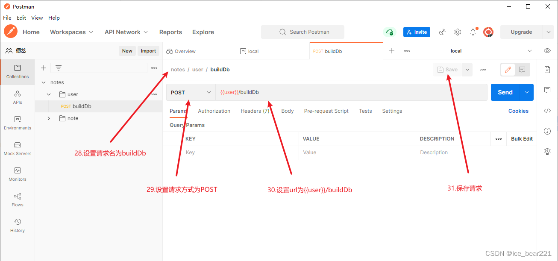Open Postman settings gear icon
Screen dimensions: 558x261
click(x=458, y=32)
